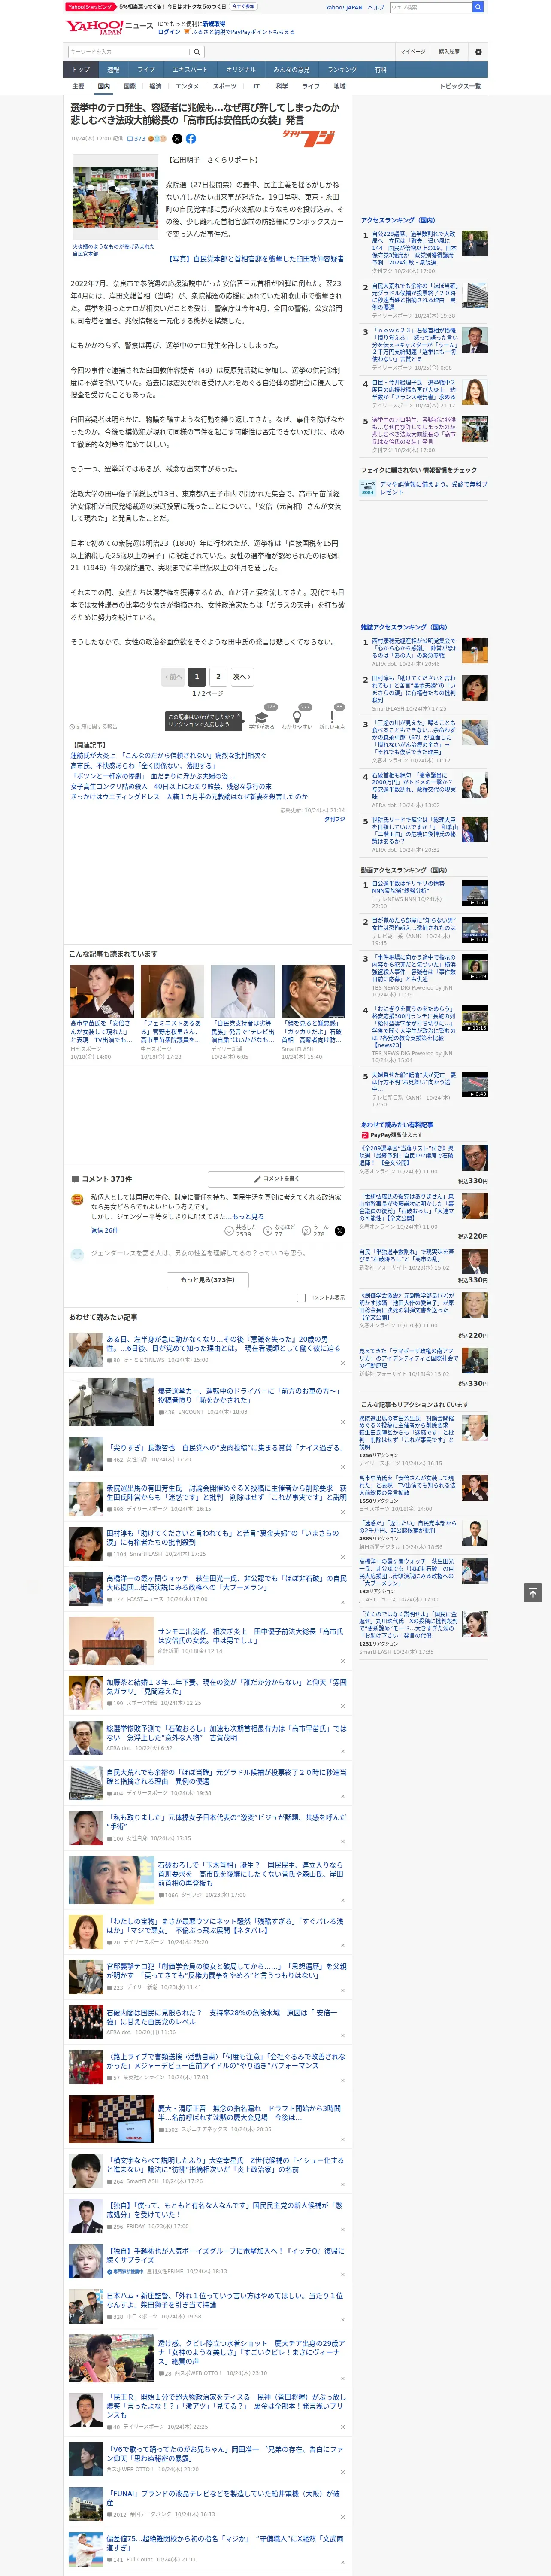
Task: Click the disabled 前へ pagination button
Action: [173, 677]
